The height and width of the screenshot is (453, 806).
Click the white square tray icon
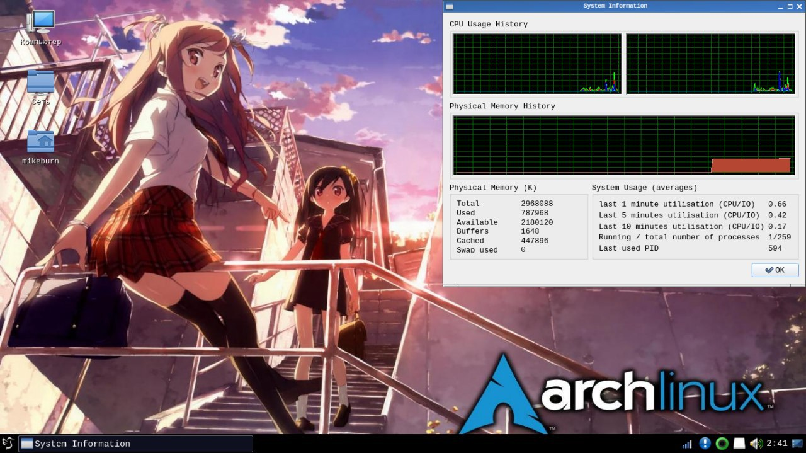[739, 444]
